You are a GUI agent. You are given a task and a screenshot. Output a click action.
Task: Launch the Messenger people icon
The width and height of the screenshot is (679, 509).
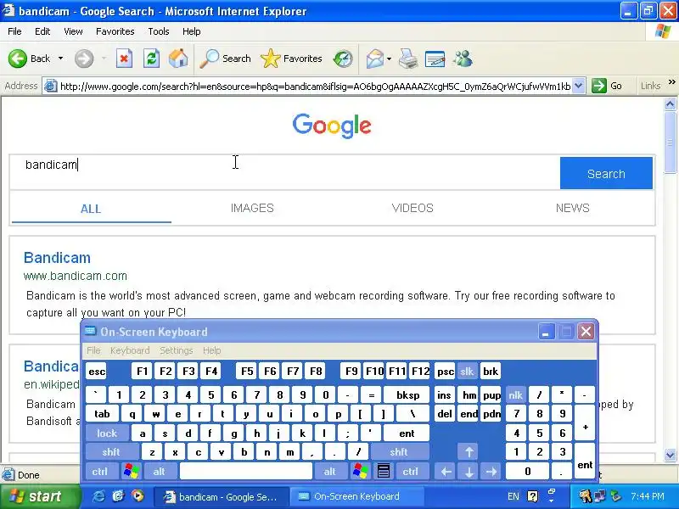pos(463,59)
